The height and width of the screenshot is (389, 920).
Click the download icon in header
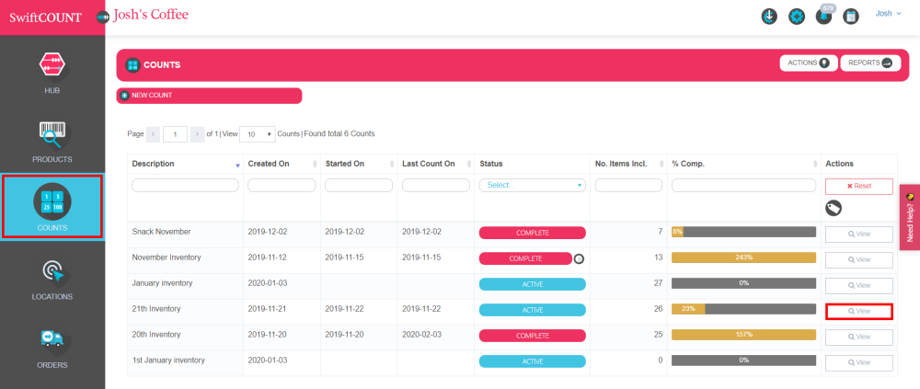point(768,17)
